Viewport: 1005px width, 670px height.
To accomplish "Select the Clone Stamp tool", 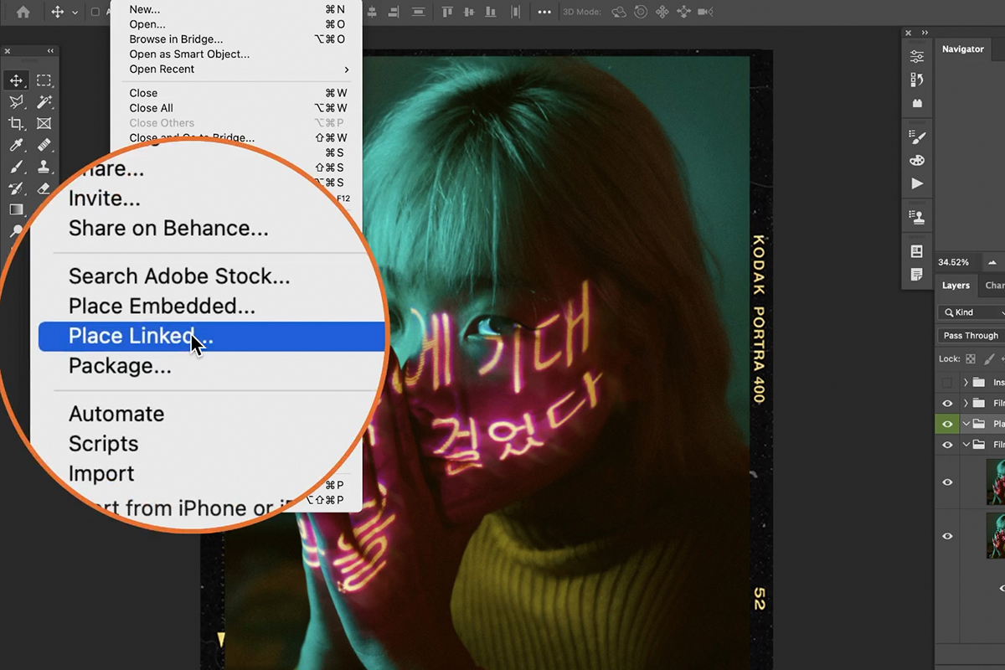I will [44, 167].
